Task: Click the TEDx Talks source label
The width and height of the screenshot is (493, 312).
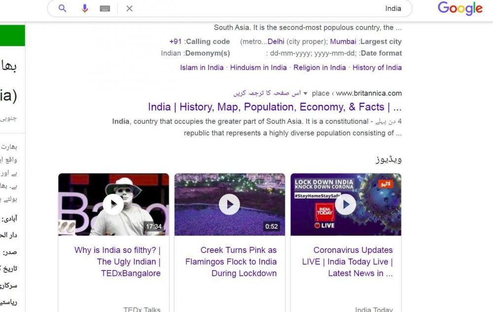Action: point(142,309)
